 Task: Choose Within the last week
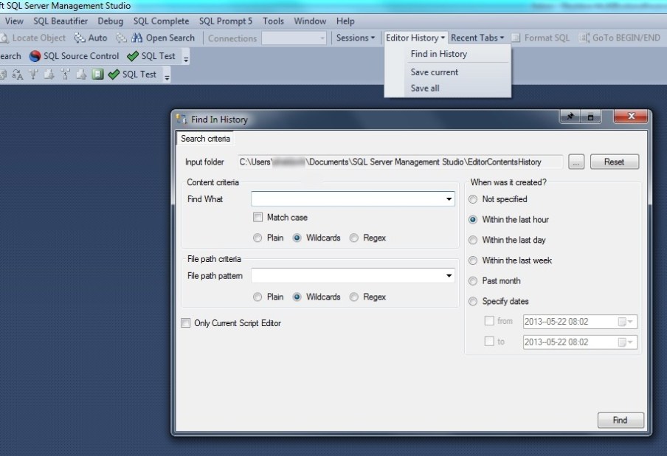[x=473, y=260]
